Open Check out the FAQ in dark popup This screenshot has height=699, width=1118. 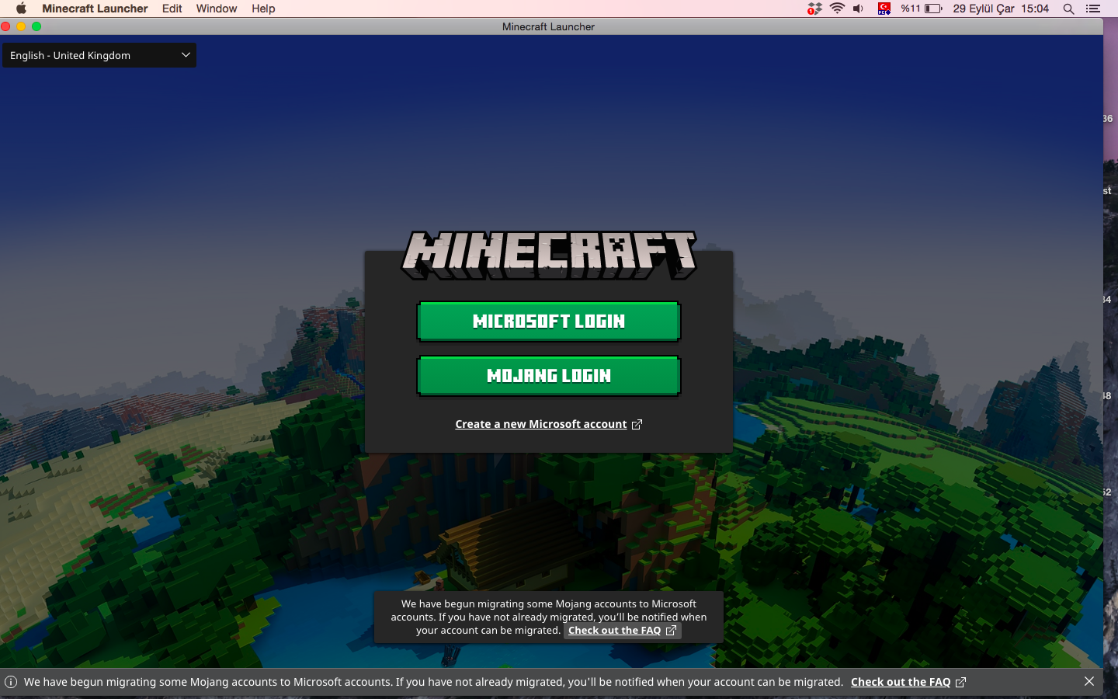point(623,631)
